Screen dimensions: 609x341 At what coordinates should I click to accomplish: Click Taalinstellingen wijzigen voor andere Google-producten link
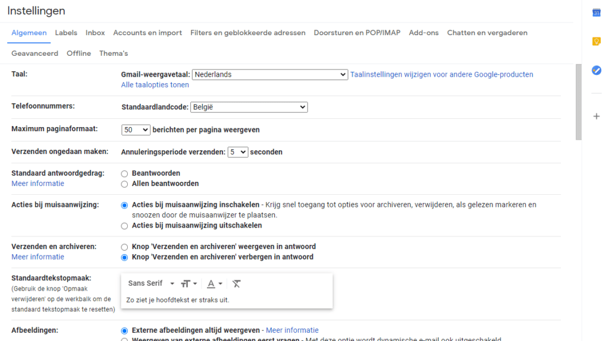click(442, 74)
